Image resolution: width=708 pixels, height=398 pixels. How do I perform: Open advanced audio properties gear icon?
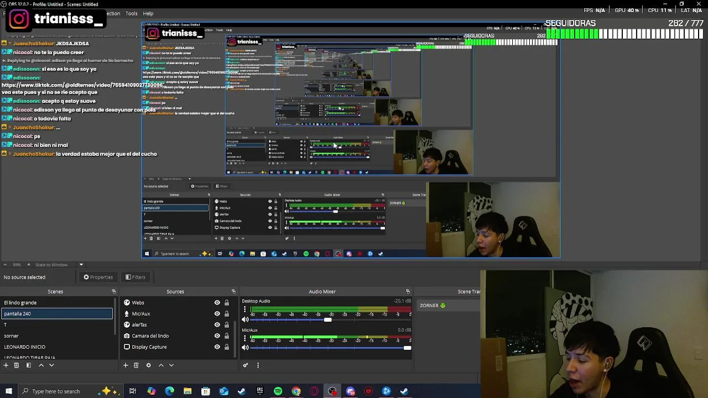click(x=246, y=365)
